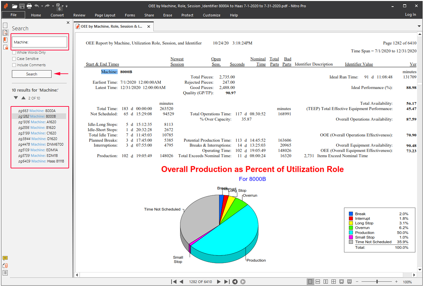Select the Search panel sidebar icon
The height and width of the screenshot is (287, 424).
click(x=5, y=33)
